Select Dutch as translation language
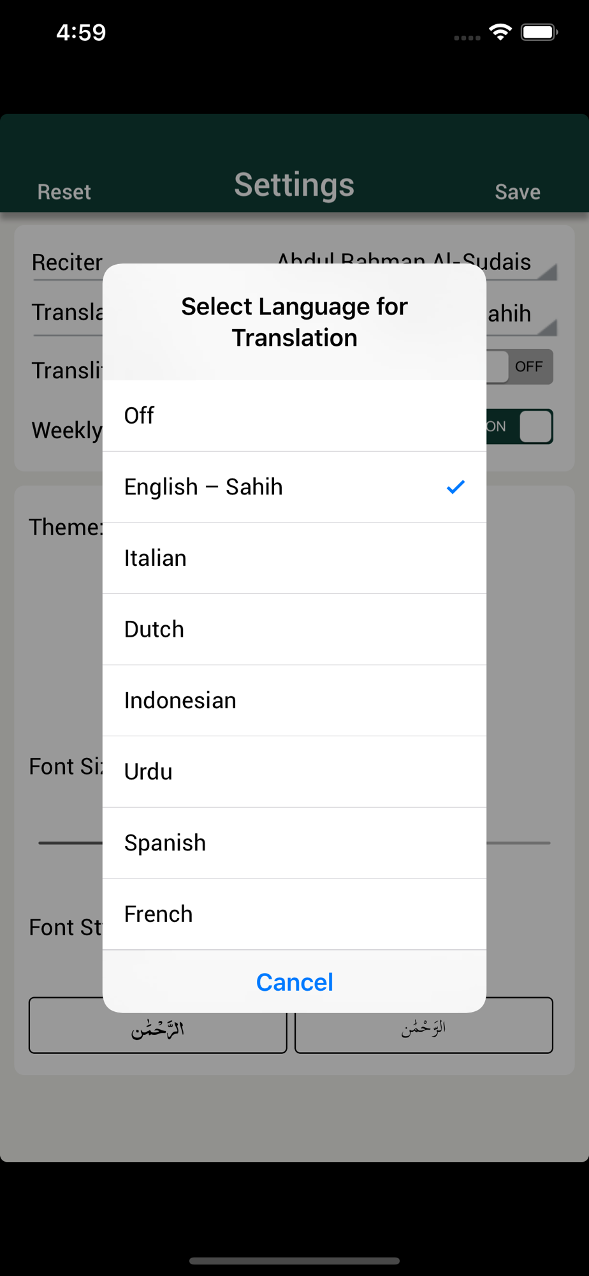The width and height of the screenshot is (589, 1276). click(x=294, y=629)
